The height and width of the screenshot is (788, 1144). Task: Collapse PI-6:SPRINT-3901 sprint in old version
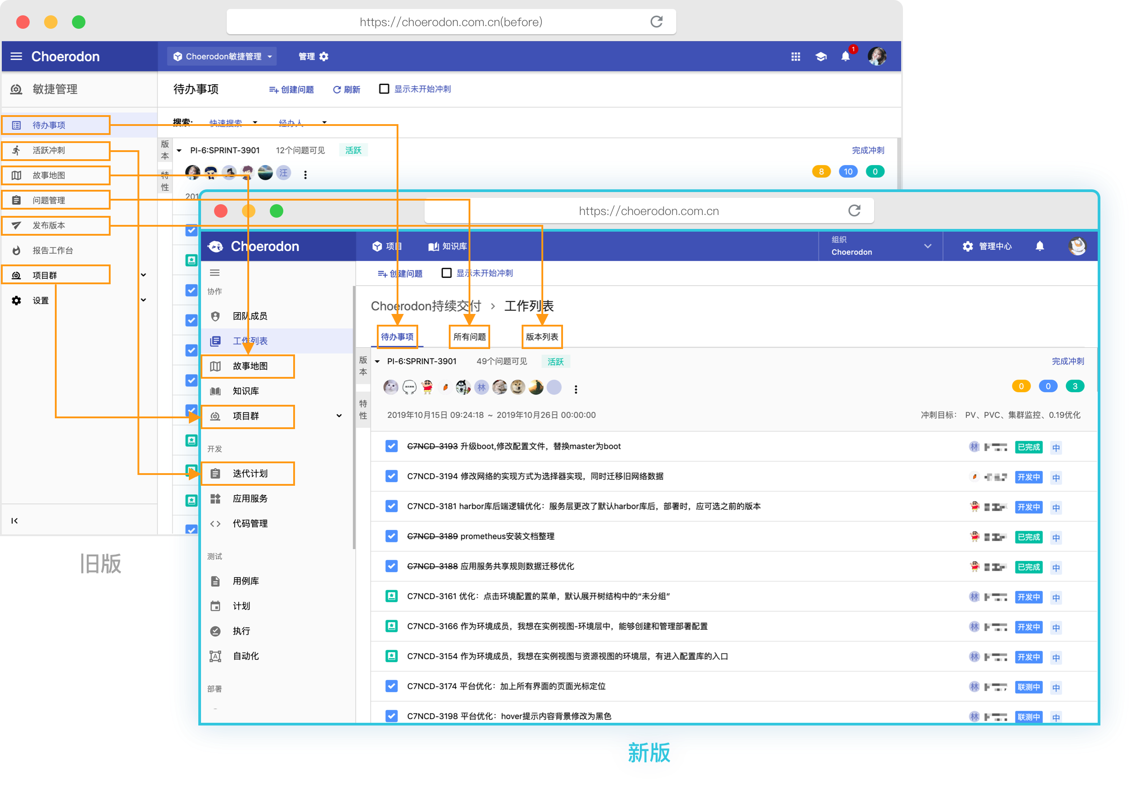pyautogui.click(x=179, y=151)
